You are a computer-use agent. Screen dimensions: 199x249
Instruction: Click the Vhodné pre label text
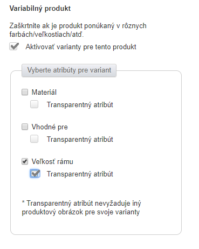pos(50,127)
